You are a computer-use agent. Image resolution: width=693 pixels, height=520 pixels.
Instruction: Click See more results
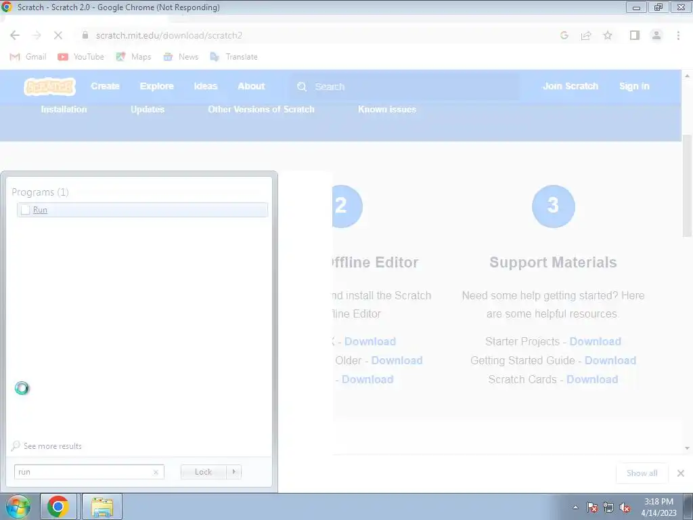click(x=47, y=446)
